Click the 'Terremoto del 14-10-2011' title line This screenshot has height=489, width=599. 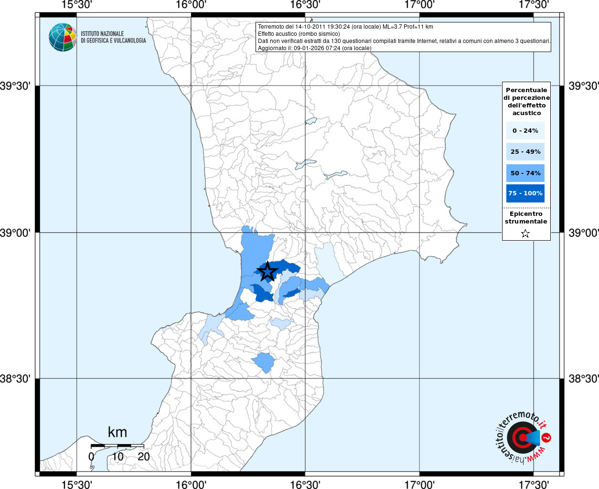tap(345, 27)
